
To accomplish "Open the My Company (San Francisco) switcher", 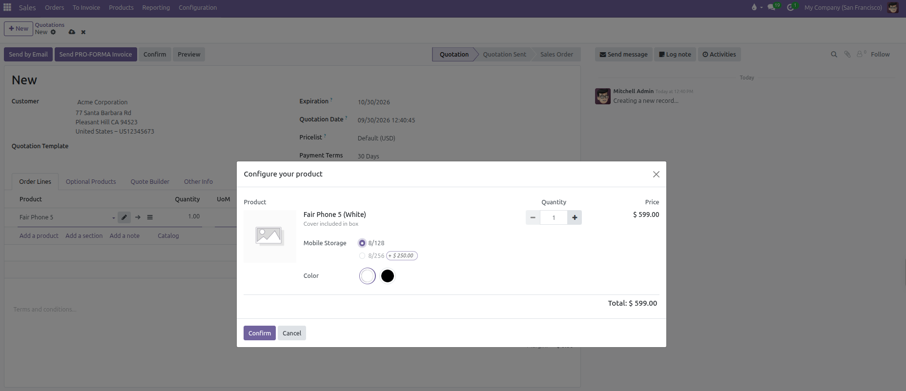I will (843, 7).
